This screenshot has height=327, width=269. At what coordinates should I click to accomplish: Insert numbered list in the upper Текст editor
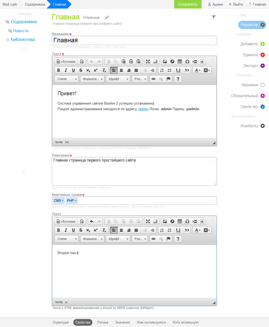tap(162, 70)
